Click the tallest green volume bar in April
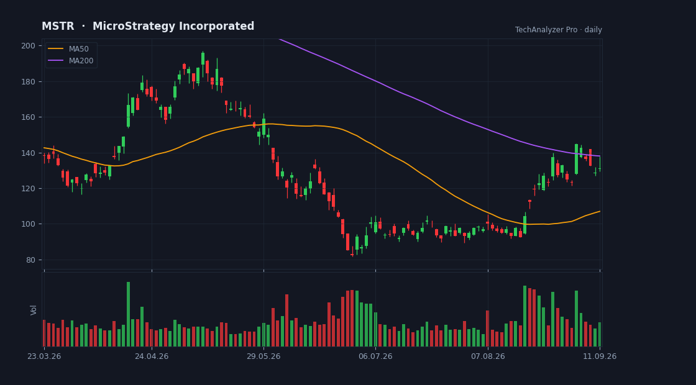 (x=128, y=314)
